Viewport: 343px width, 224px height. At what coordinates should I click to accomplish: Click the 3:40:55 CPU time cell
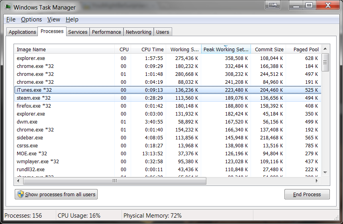coord(154,122)
